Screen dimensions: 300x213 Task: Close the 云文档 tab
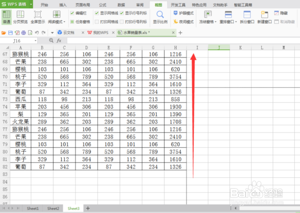pos(83,33)
